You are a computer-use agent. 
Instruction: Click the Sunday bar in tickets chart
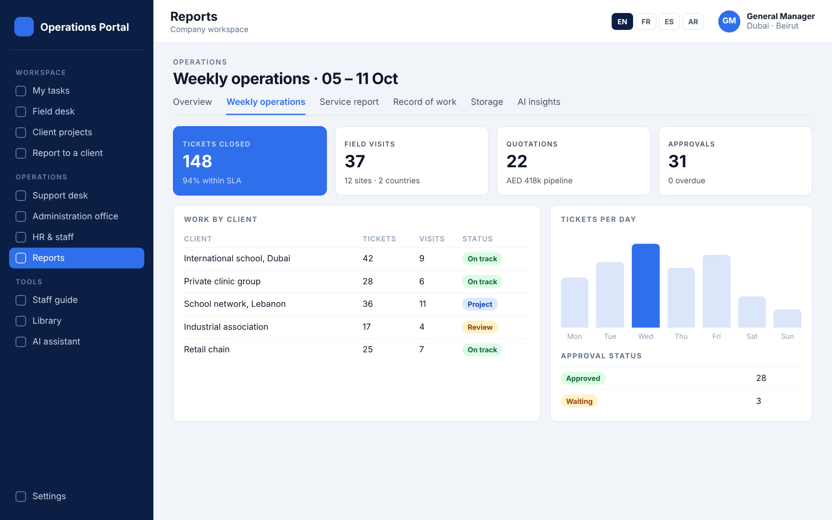tap(787, 318)
